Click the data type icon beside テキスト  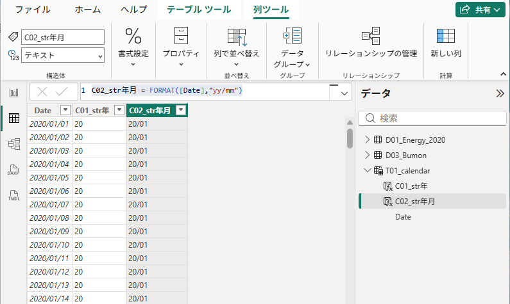pos(13,55)
